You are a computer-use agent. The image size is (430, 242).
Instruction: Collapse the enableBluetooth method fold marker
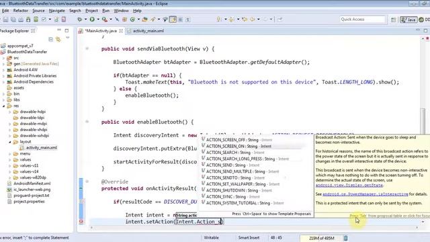pyautogui.click(x=87, y=122)
